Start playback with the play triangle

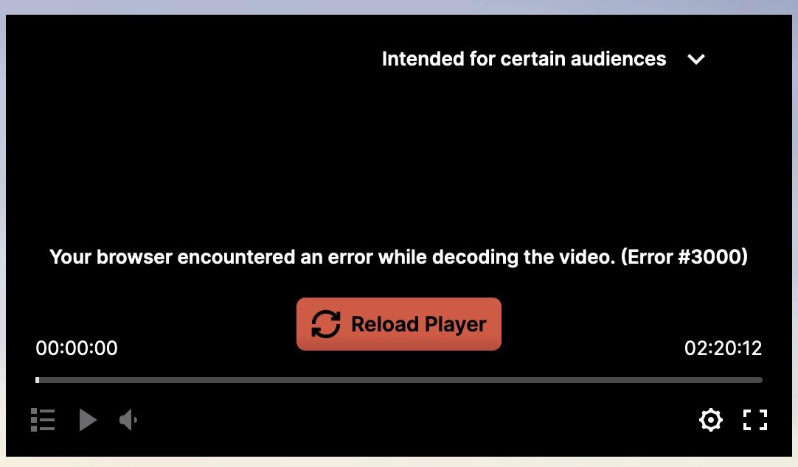pyautogui.click(x=88, y=420)
